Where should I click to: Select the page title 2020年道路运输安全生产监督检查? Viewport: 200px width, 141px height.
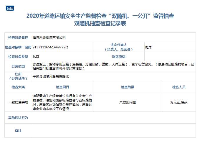pos(67,16)
